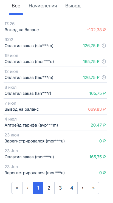This screenshot has height=203, width=113.
Task: Go to first page with double-left arrow
Action: tap(17, 188)
